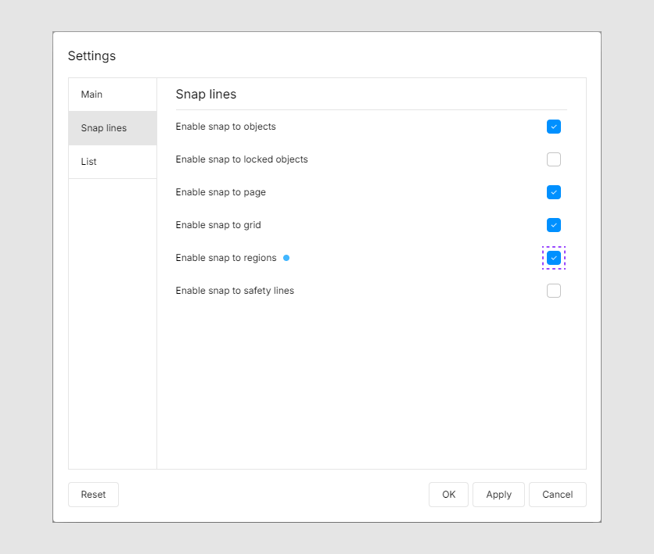654x554 pixels.
Task: Click the 'Enable snap to objects' text label
Action: tap(225, 127)
